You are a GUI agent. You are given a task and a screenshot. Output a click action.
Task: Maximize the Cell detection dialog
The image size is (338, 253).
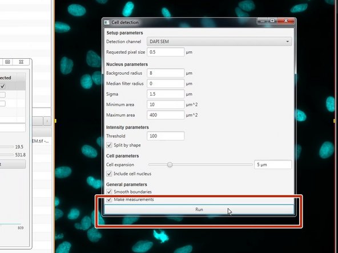[272, 21]
